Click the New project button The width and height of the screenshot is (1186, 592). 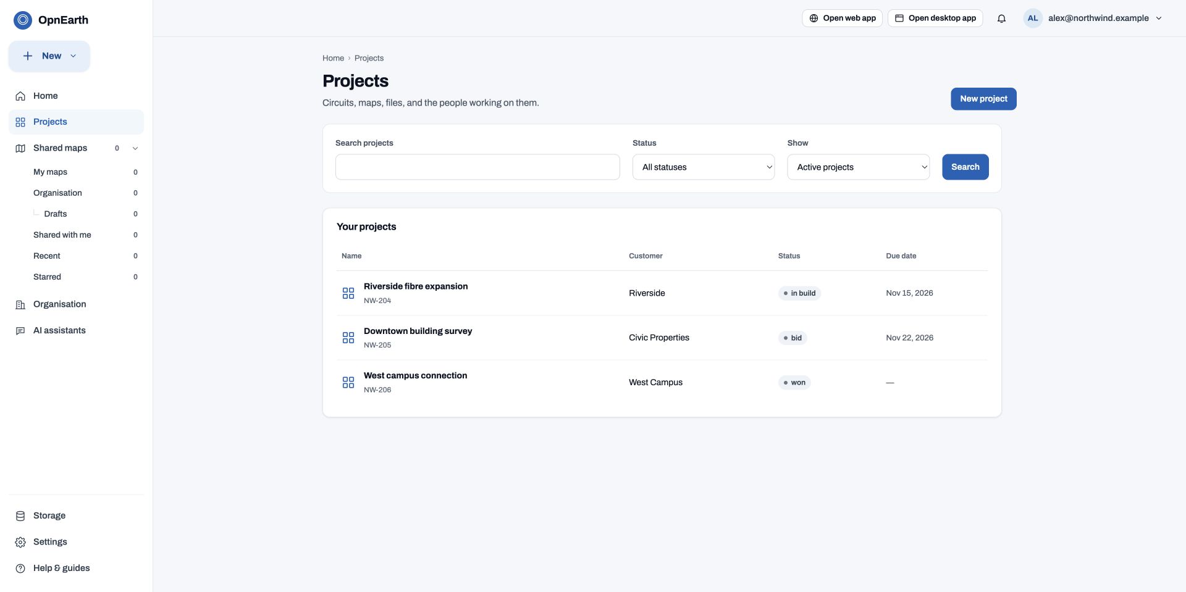click(983, 99)
